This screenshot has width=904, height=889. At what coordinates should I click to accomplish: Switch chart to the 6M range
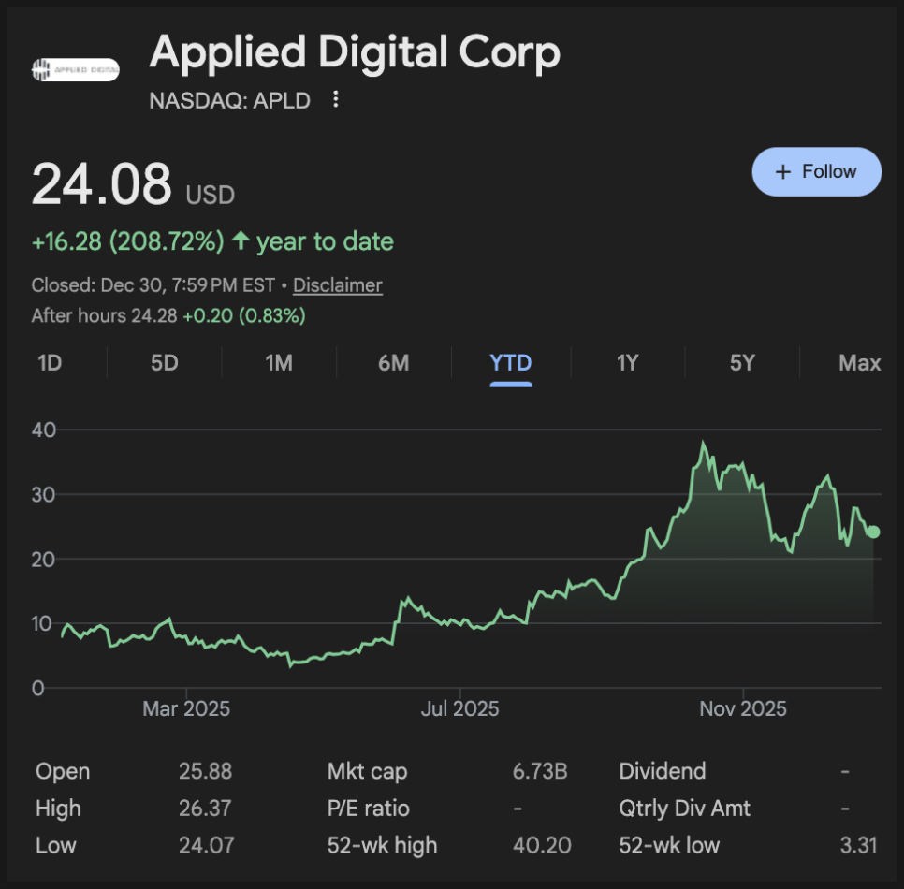393,363
